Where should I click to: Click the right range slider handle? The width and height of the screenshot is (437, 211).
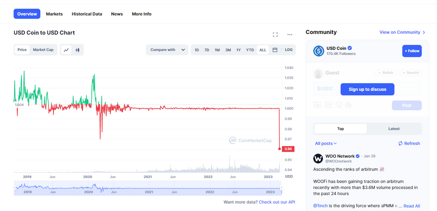[x=281, y=188]
